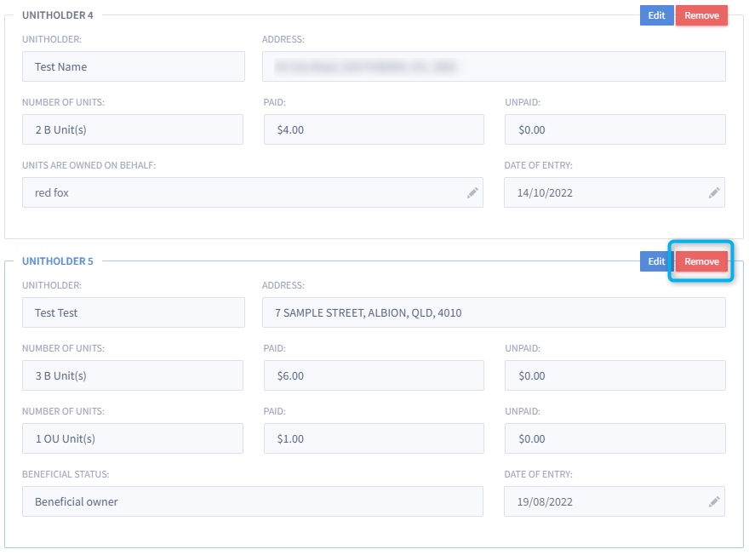Select the unpaid field beside $6.00

click(615, 375)
